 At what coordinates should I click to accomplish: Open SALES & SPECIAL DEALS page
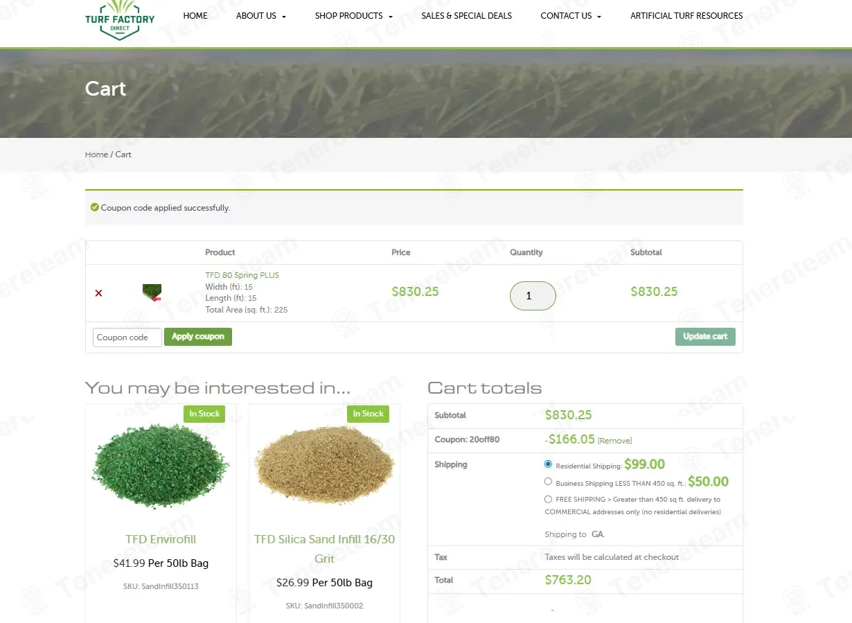pyautogui.click(x=467, y=15)
